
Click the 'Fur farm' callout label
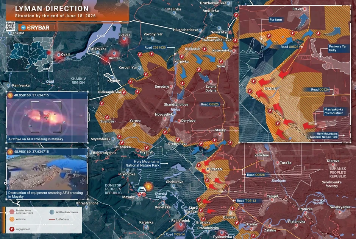coord(276,20)
